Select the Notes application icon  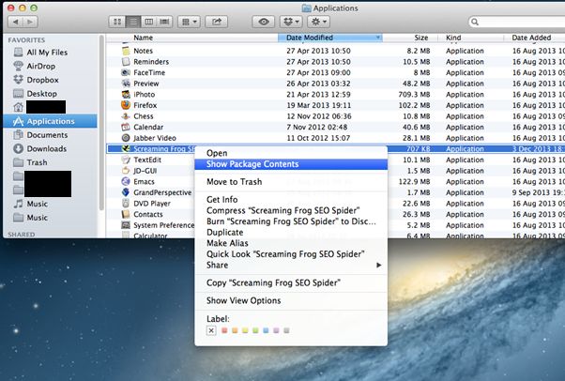(x=126, y=51)
